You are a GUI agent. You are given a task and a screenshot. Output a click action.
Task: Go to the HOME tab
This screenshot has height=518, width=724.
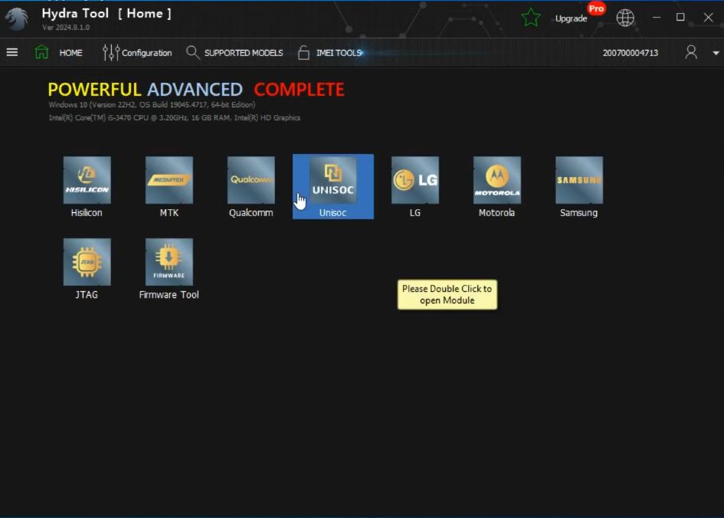pos(70,53)
